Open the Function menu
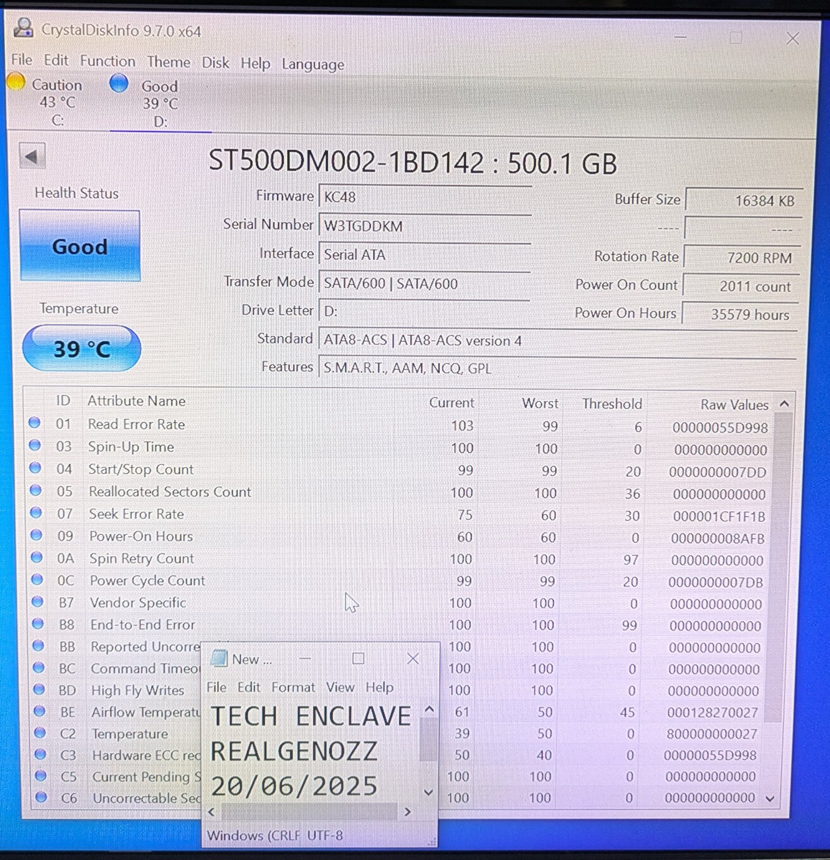The image size is (830, 860). tap(108, 61)
